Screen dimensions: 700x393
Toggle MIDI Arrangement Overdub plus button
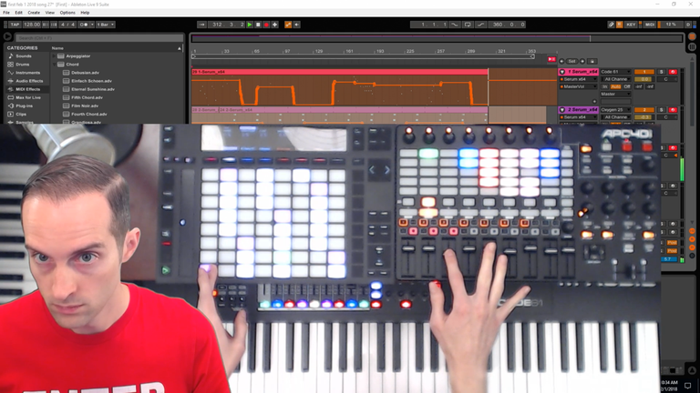point(275,25)
